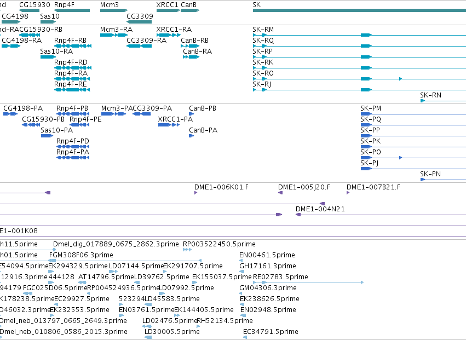Click the EN02948.5prime EST label
The image size is (466, 340).
coord(268,310)
